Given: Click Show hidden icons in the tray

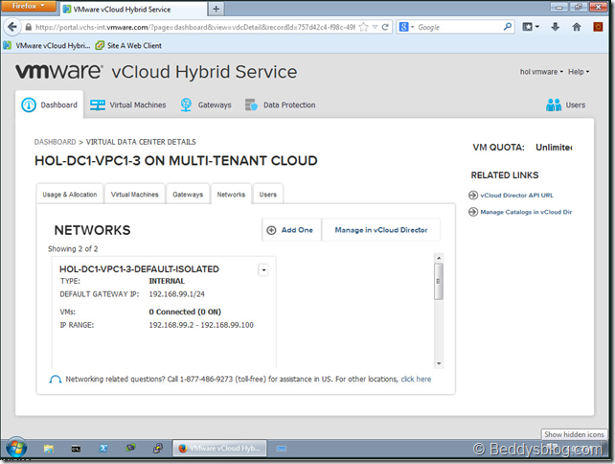Looking at the screenshot, I should (x=574, y=434).
